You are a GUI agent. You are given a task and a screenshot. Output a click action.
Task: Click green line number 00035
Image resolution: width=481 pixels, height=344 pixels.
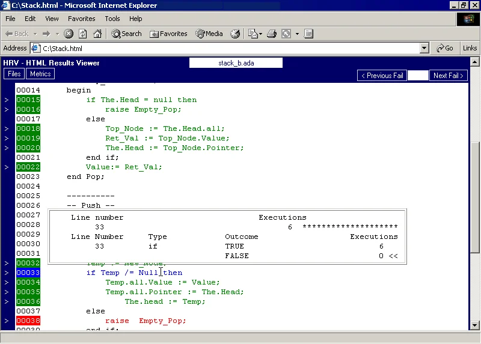[x=28, y=292]
